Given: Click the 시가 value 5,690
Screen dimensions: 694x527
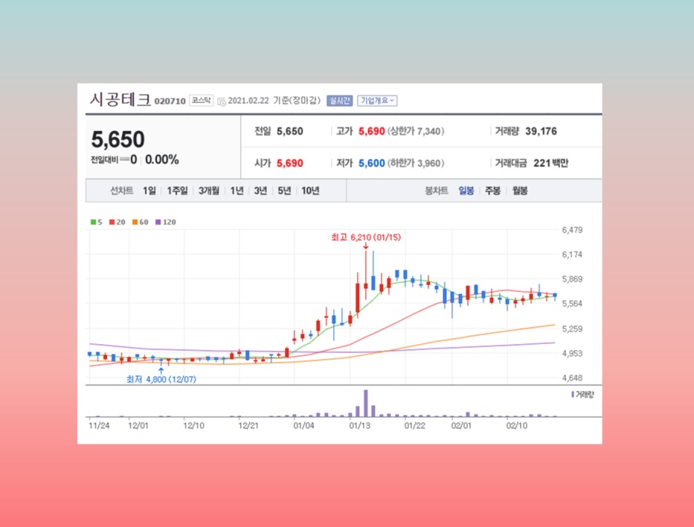Looking at the screenshot, I should [x=290, y=164].
